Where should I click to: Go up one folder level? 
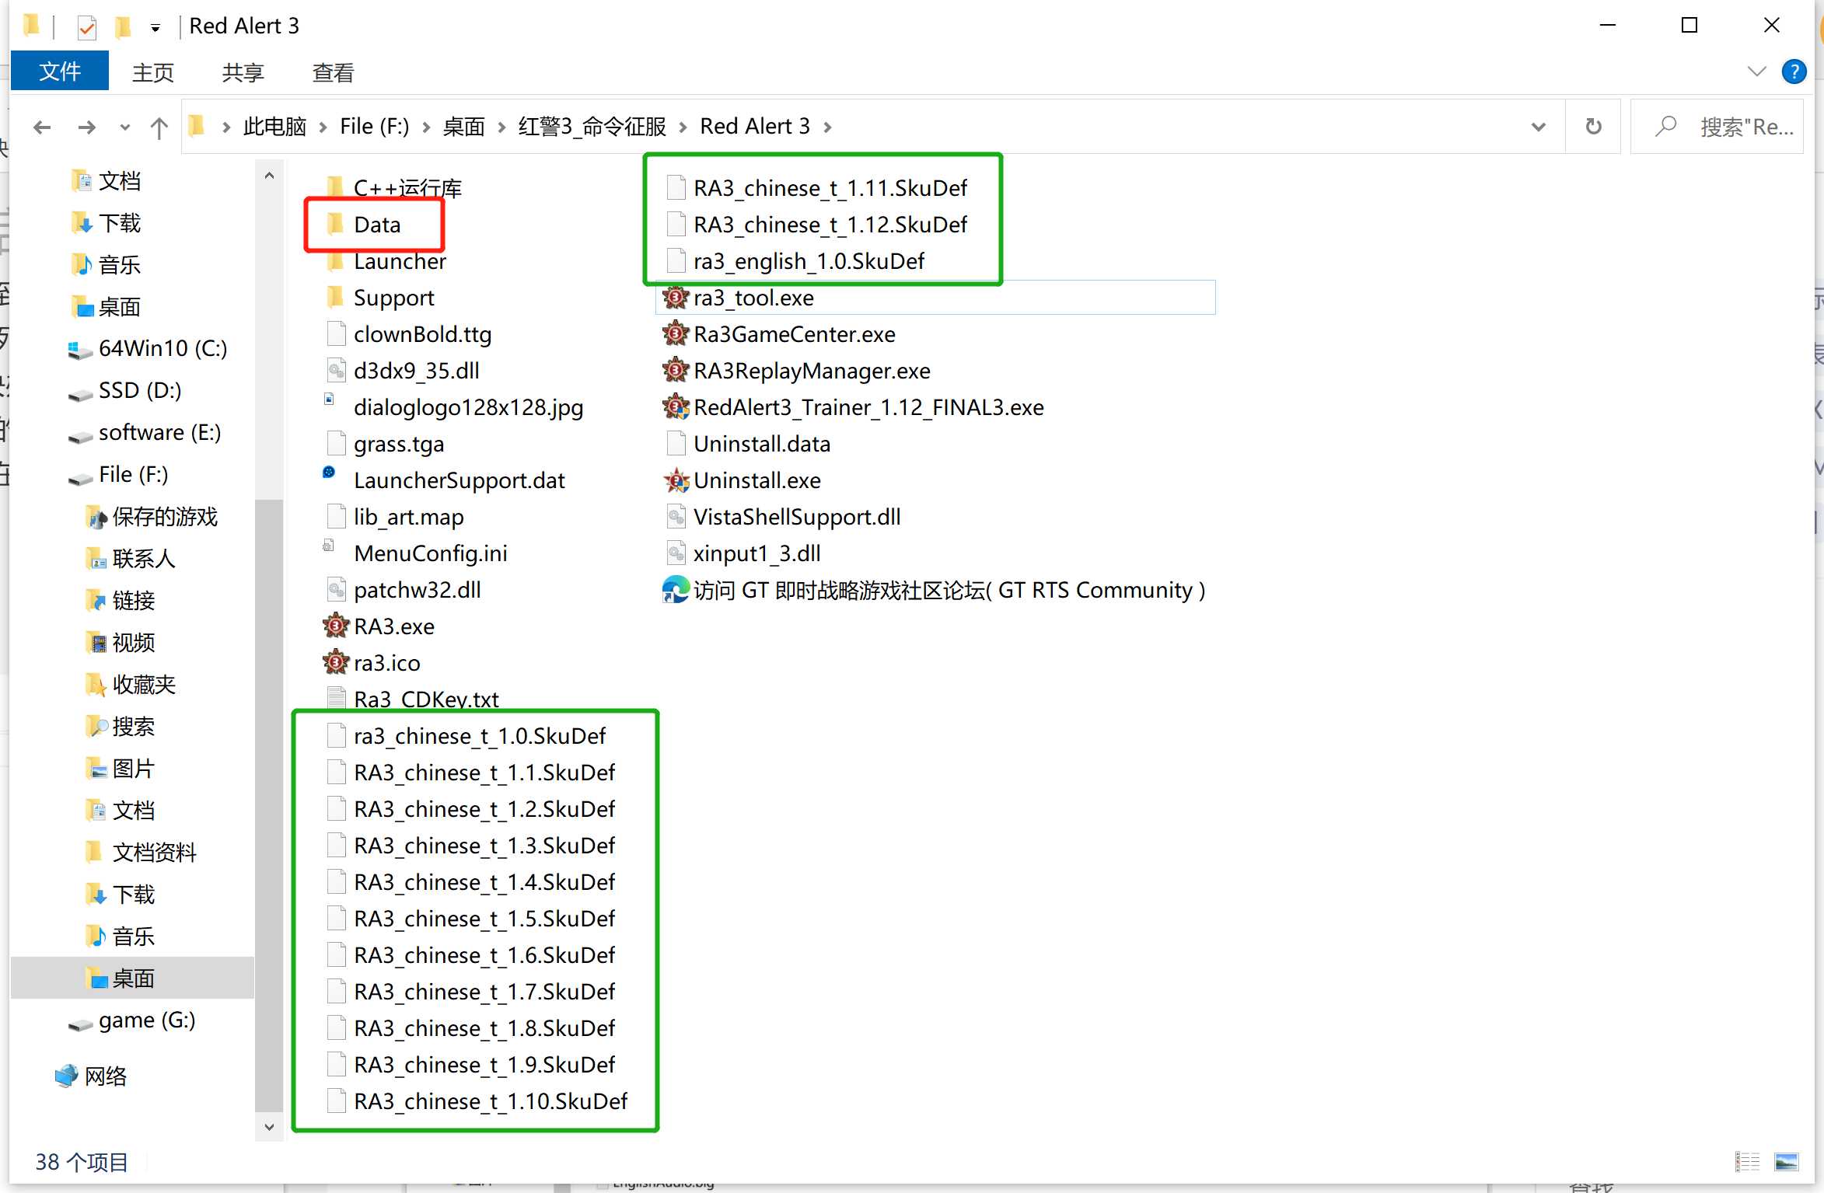(x=159, y=127)
